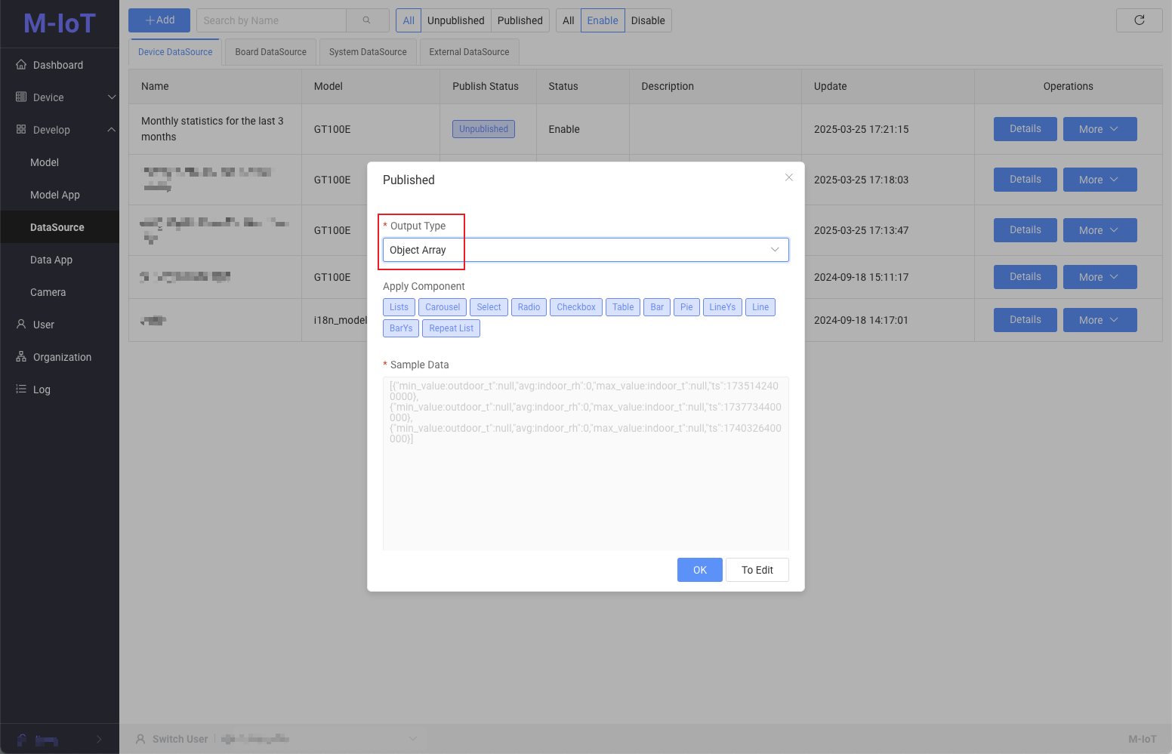Filter list by Published status

coord(520,20)
